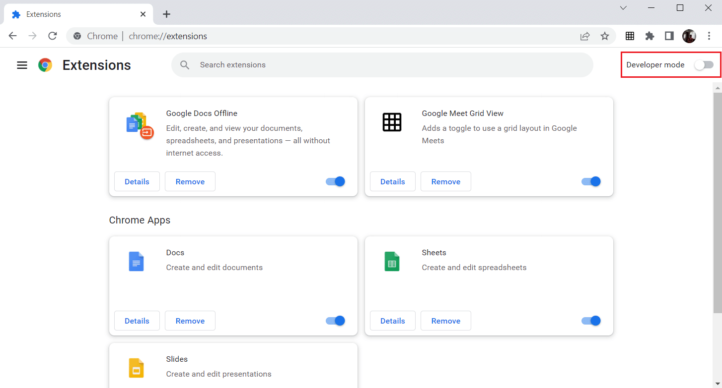The height and width of the screenshot is (388, 722).
Task: Remove the Sheets app
Action: click(x=446, y=321)
